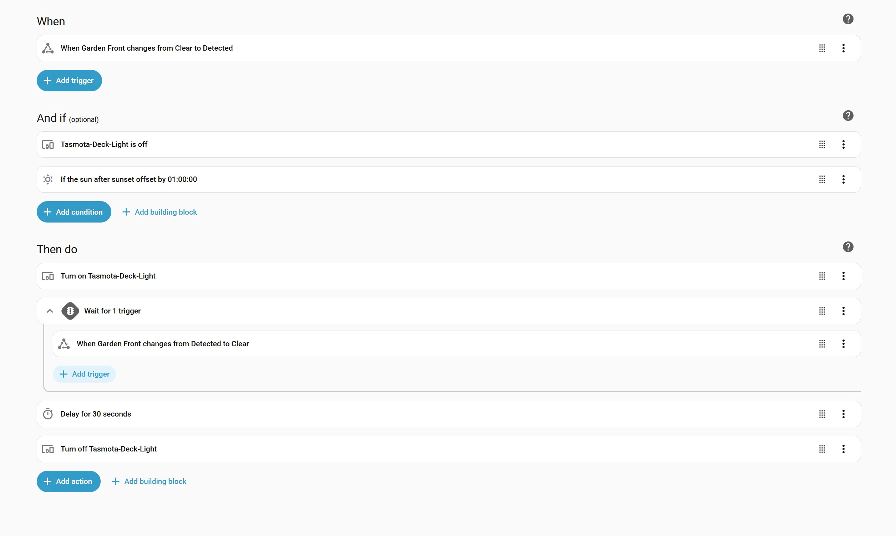Screen dimensions: 896x536
Task: Expand Garden Front Detected to Clear trigger
Action: [x=163, y=344]
